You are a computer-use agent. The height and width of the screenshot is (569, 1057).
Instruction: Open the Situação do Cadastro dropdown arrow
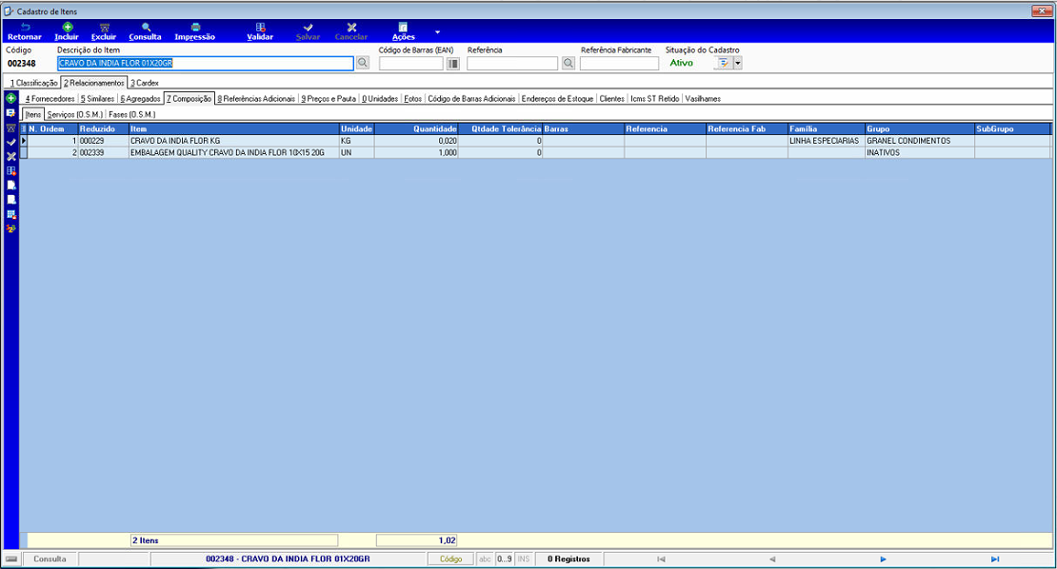click(x=738, y=64)
